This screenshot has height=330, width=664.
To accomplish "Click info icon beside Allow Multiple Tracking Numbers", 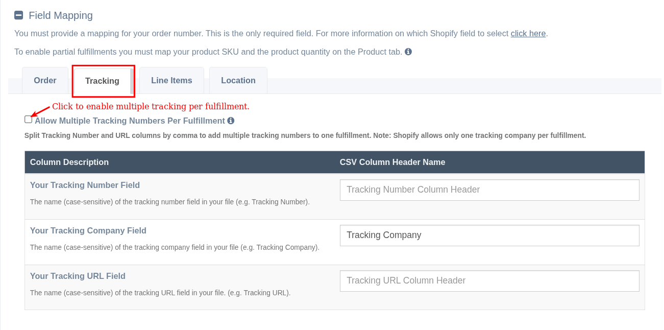I will pos(231,121).
